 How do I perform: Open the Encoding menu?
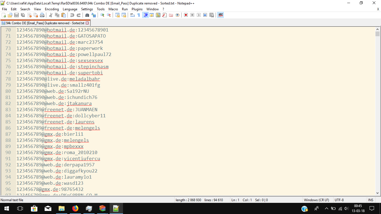[x=52, y=9]
